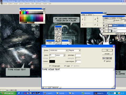Hide the Calque 5 layer with eye icon
Image resolution: width=126 pixels, height=95 pixels.
pyautogui.click(x=104, y=26)
